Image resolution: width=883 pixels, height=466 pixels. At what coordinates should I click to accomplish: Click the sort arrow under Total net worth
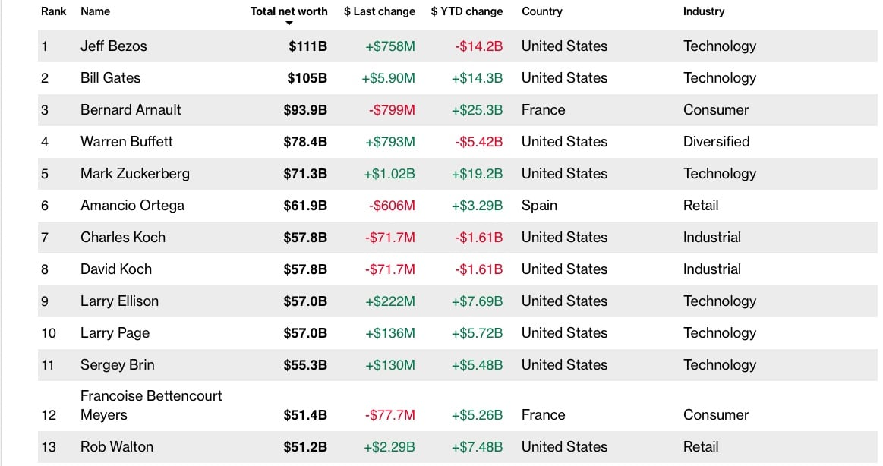tap(289, 24)
